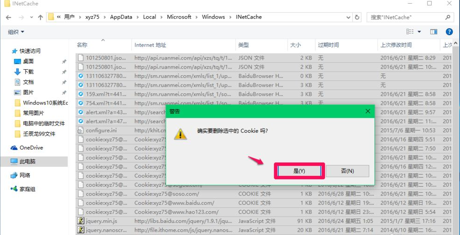The image size is (460, 235).
Task: Open 下载 folder in quick access
Action: [28, 72]
